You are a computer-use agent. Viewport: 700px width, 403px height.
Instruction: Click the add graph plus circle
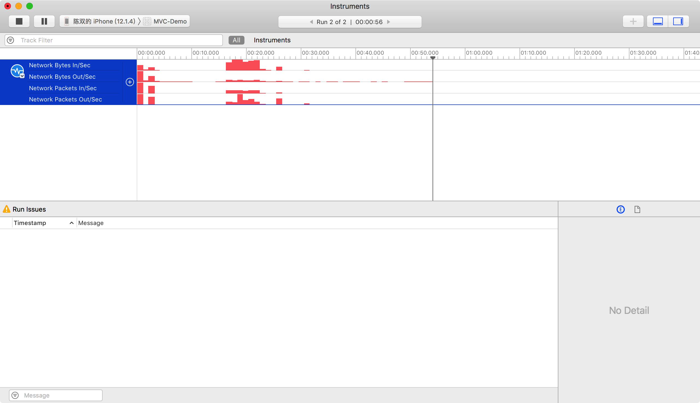[130, 82]
